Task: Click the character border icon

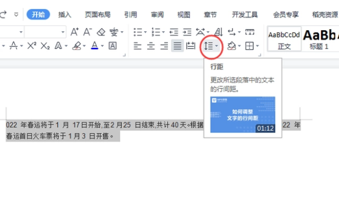Action: tap(112, 46)
